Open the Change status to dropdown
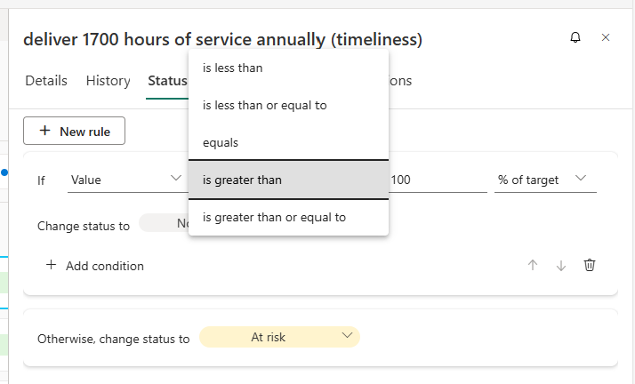The height and width of the screenshot is (384, 635). click(x=165, y=224)
